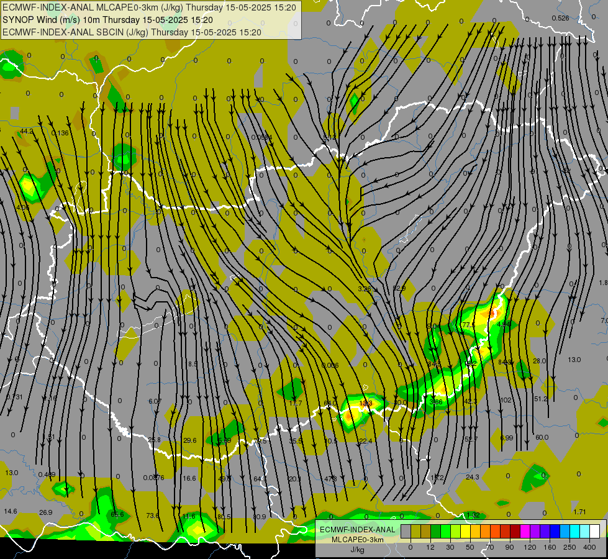Click the '52.9' value on the map
Screen dimensions: 608x559
click(x=399, y=288)
